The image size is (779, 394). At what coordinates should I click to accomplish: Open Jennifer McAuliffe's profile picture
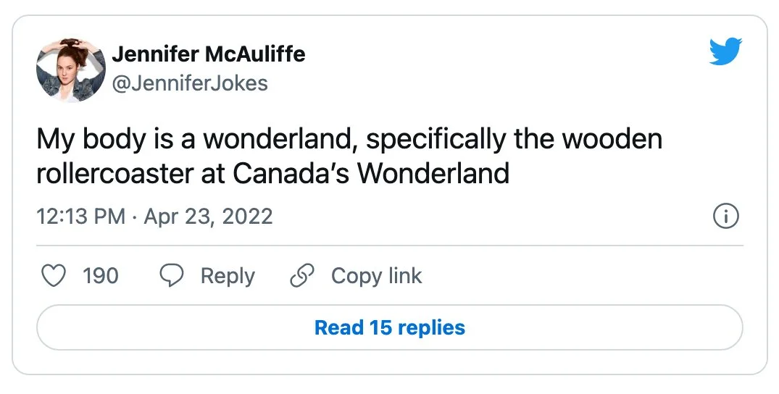(70, 70)
